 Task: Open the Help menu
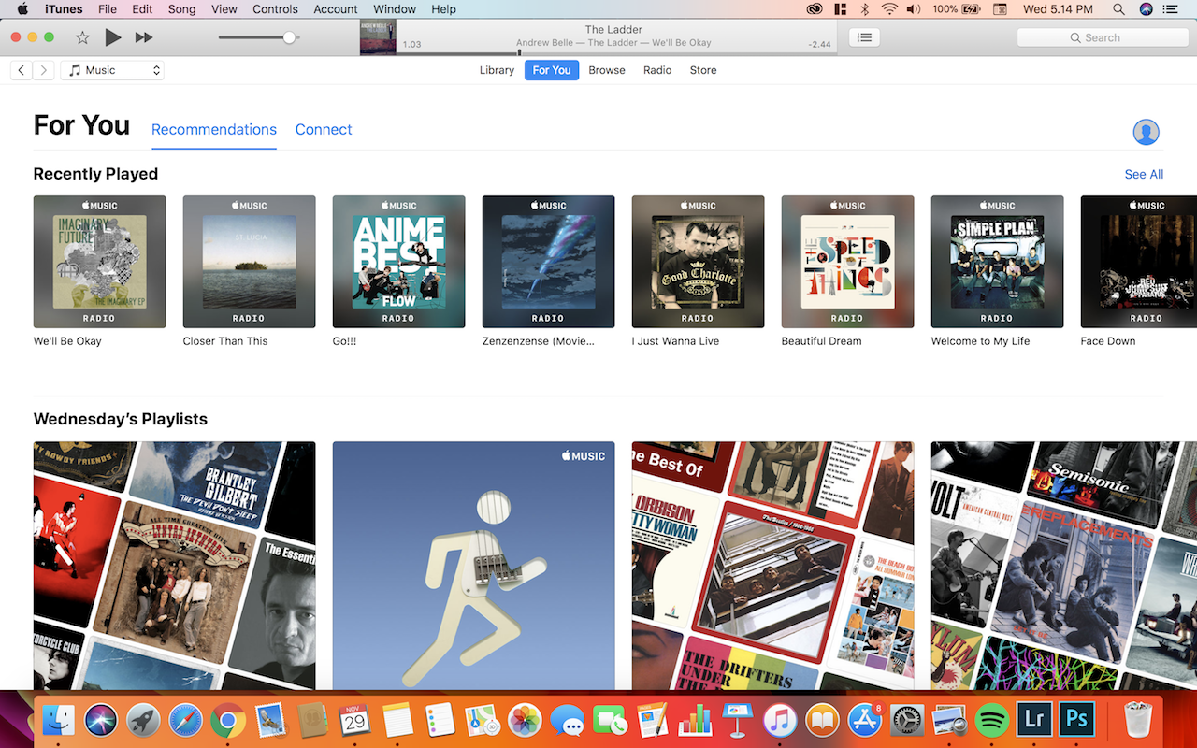point(444,9)
